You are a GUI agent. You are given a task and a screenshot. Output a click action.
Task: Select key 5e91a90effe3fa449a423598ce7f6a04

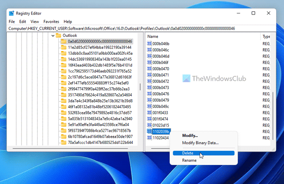point(98,125)
